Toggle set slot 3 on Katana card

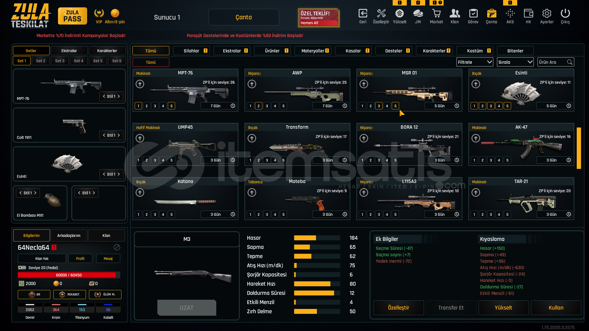[155, 215]
